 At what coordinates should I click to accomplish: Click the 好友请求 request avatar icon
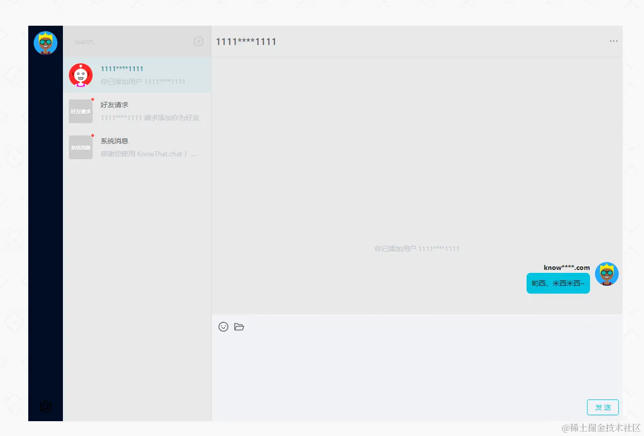pyautogui.click(x=81, y=111)
